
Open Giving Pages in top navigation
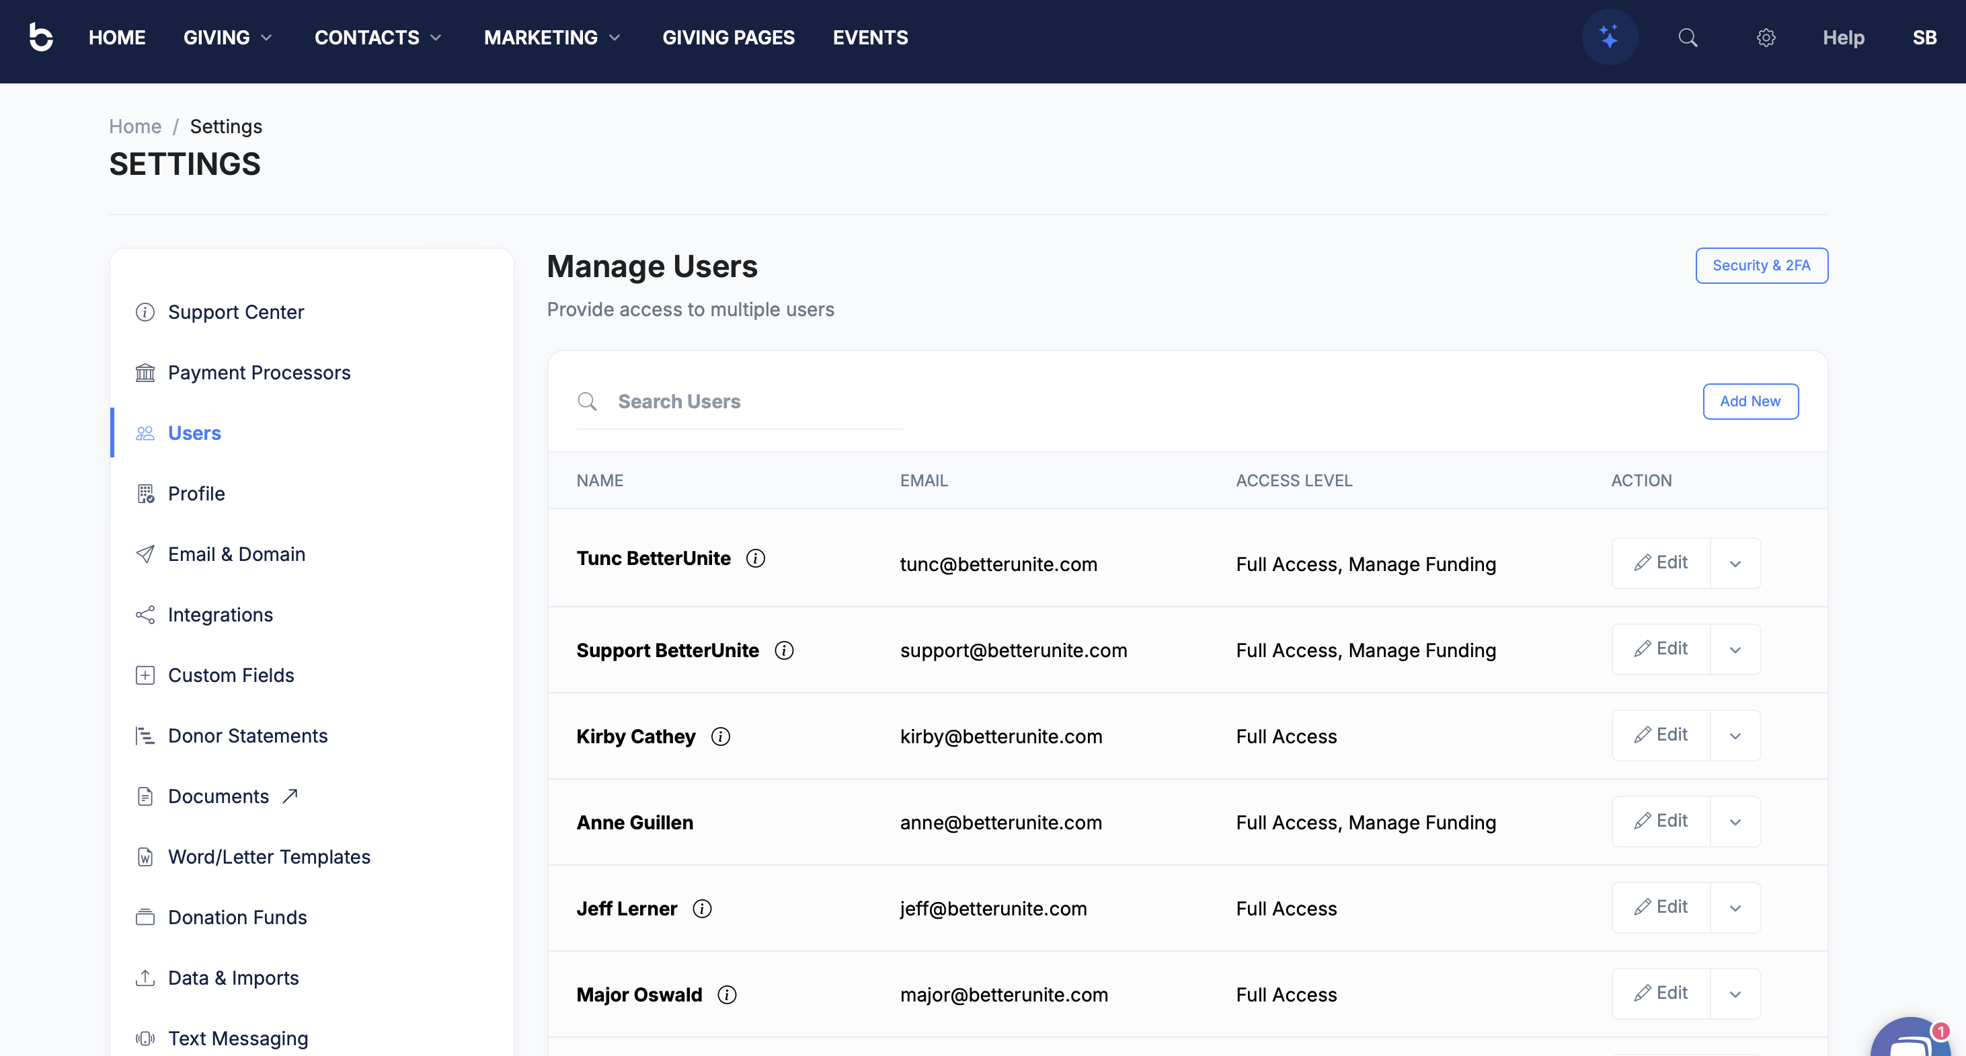click(728, 38)
